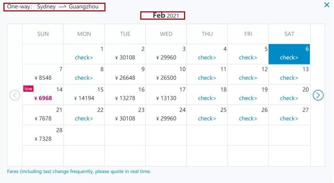334x183 pixels.
Task: Advance to the next month
Action: pyautogui.click(x=318, y=95)
